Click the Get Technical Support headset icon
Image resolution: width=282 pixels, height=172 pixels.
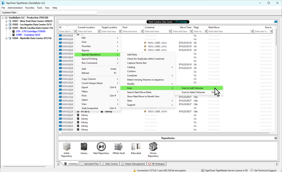[252, 170]
